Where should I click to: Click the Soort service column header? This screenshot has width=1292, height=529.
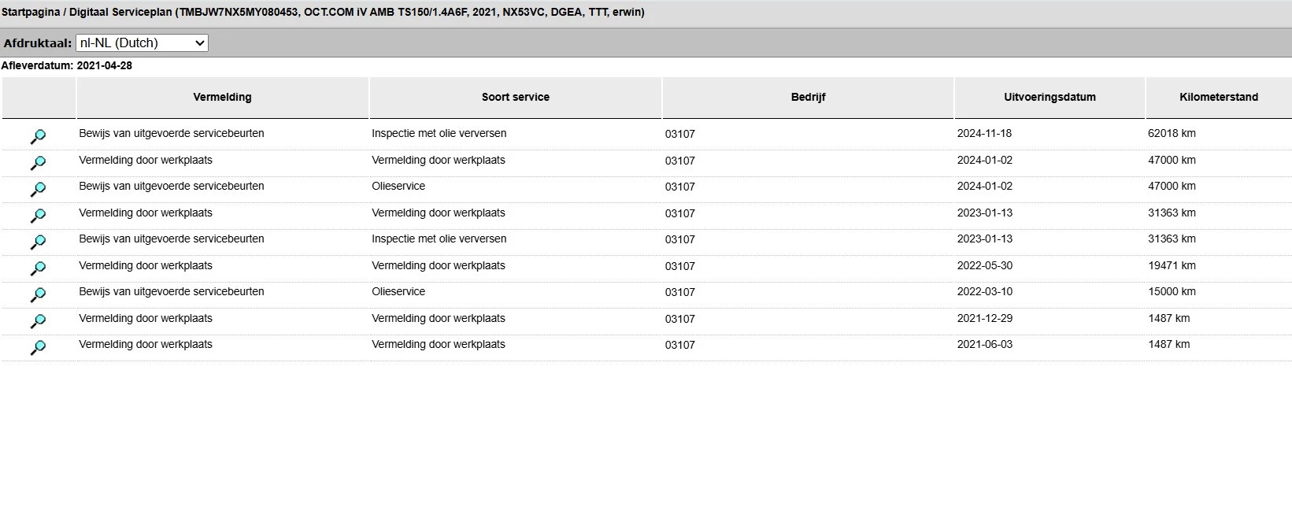pos(515,97)
